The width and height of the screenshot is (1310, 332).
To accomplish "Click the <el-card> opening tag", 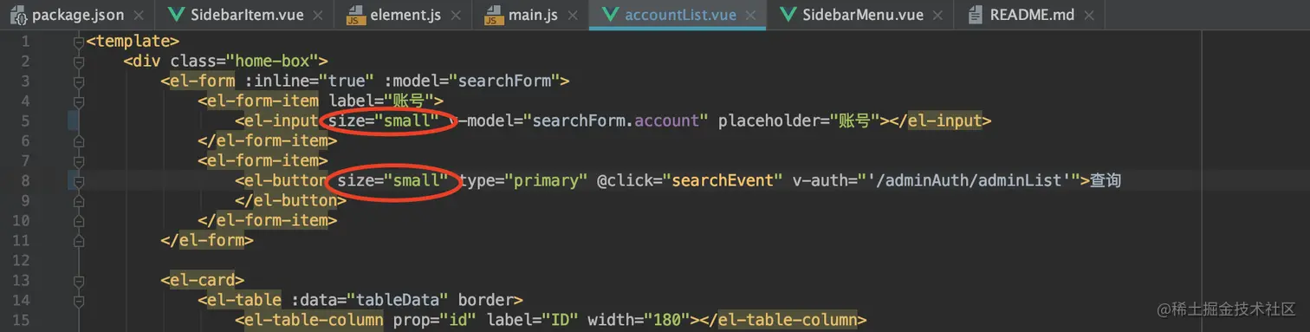I will point(202,280).
